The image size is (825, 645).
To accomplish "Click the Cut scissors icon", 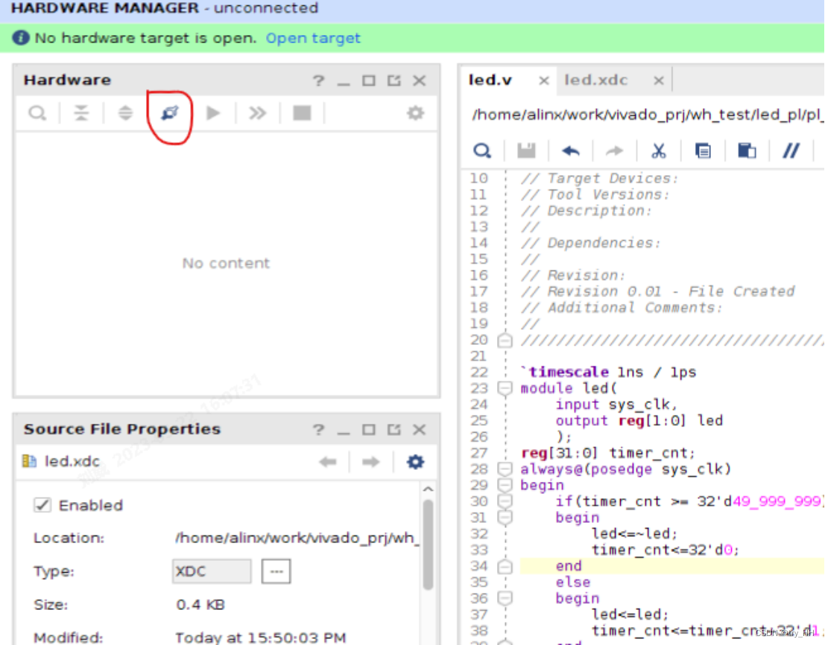I will (658, 151).
